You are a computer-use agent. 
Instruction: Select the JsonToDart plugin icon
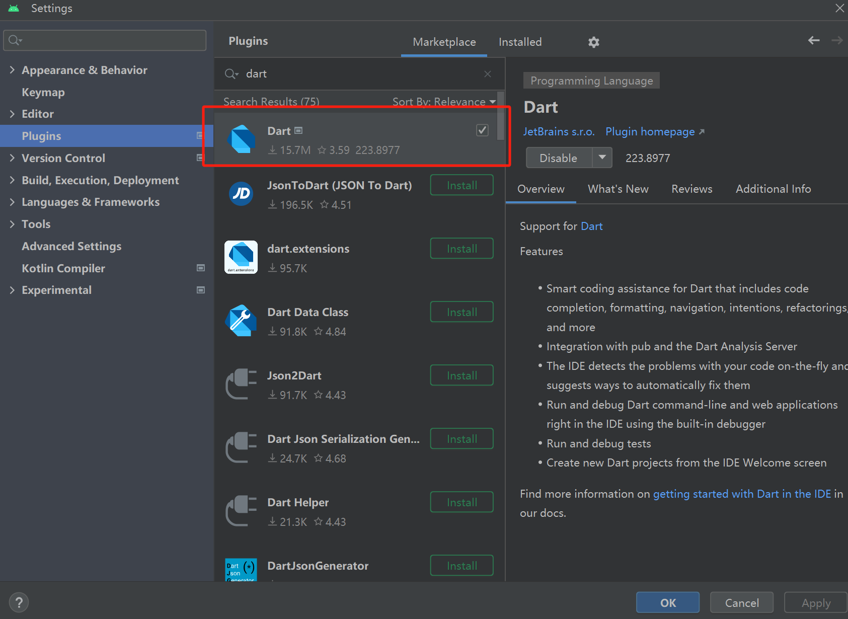242,194
